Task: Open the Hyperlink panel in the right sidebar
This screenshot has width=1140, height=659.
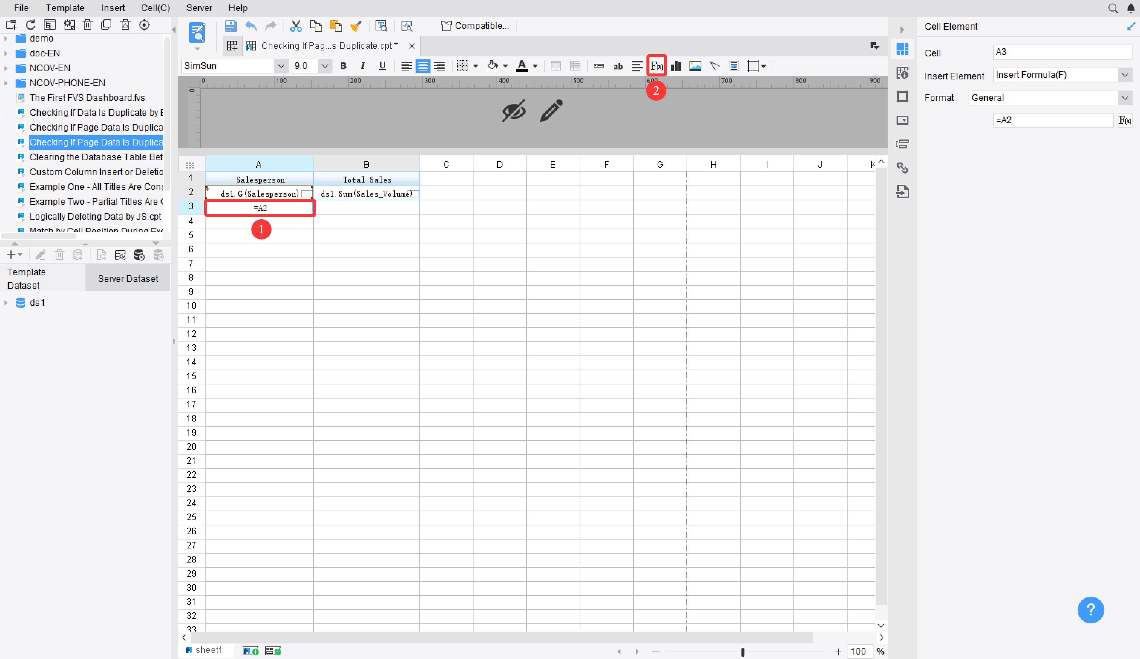Action: (x=902, y=167)
